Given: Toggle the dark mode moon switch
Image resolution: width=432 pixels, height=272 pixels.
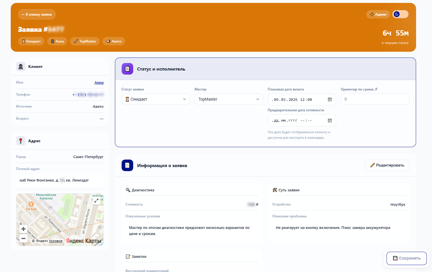Looking at the screenshot, I should click(x=400, y=14).
